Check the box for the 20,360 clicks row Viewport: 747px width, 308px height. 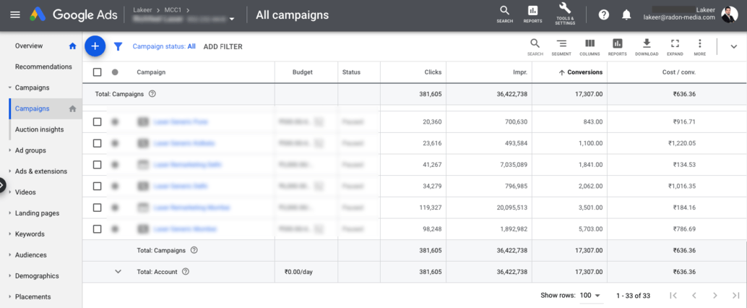point(98,121)
